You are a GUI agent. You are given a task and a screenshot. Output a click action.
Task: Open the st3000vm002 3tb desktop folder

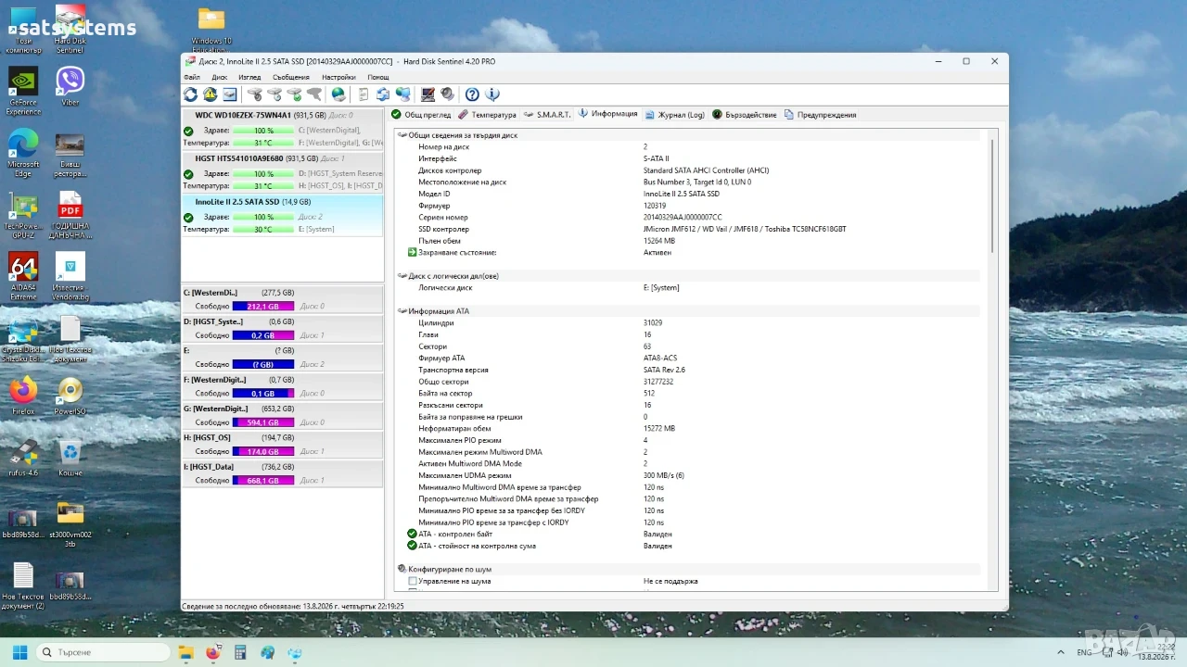pyautogui.click(x=70, y=524)
